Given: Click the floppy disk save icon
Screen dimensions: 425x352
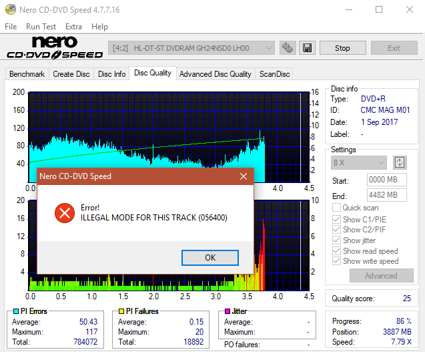Looking at the screenshot, I should 307,48.
